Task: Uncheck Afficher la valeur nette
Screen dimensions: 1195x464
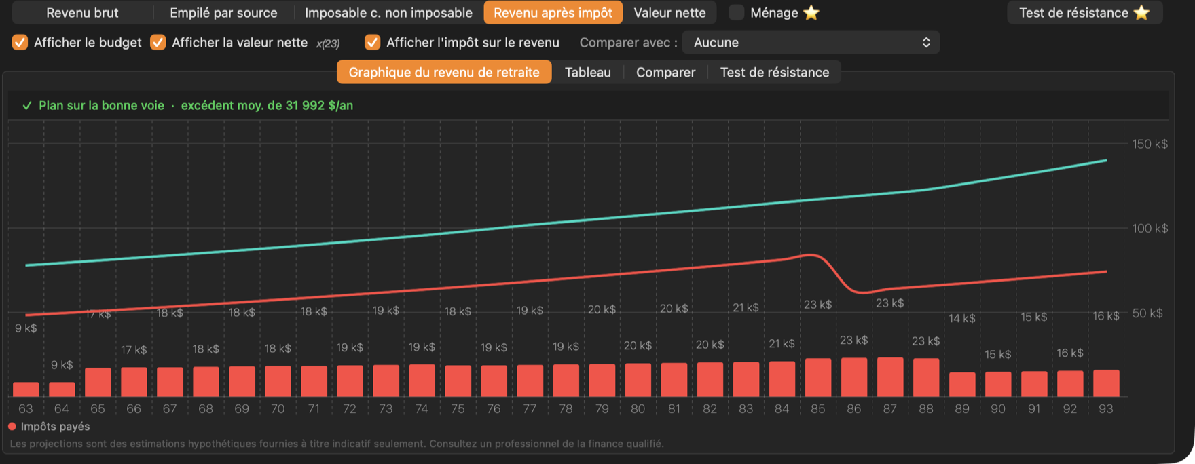Action: tap(158, 43)
